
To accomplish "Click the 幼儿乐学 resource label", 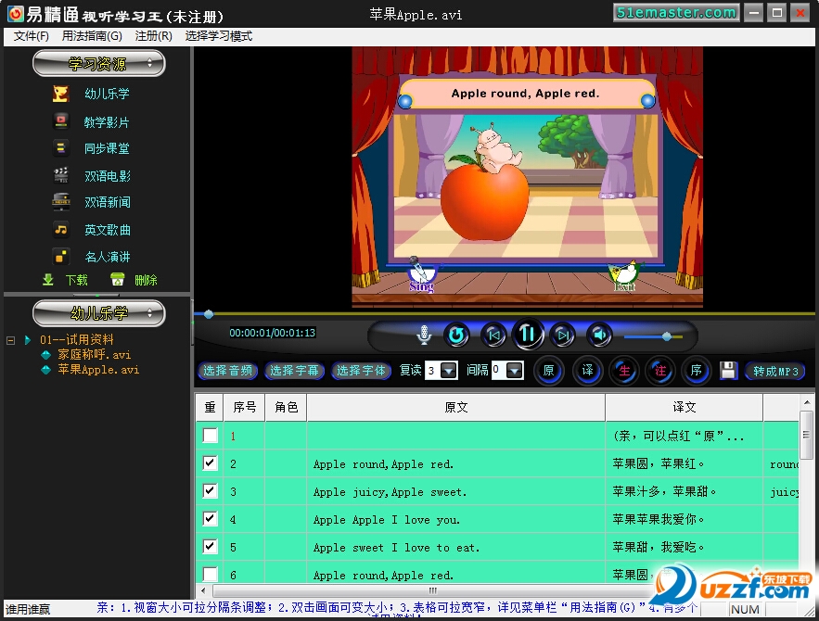I will pos(107,94).
